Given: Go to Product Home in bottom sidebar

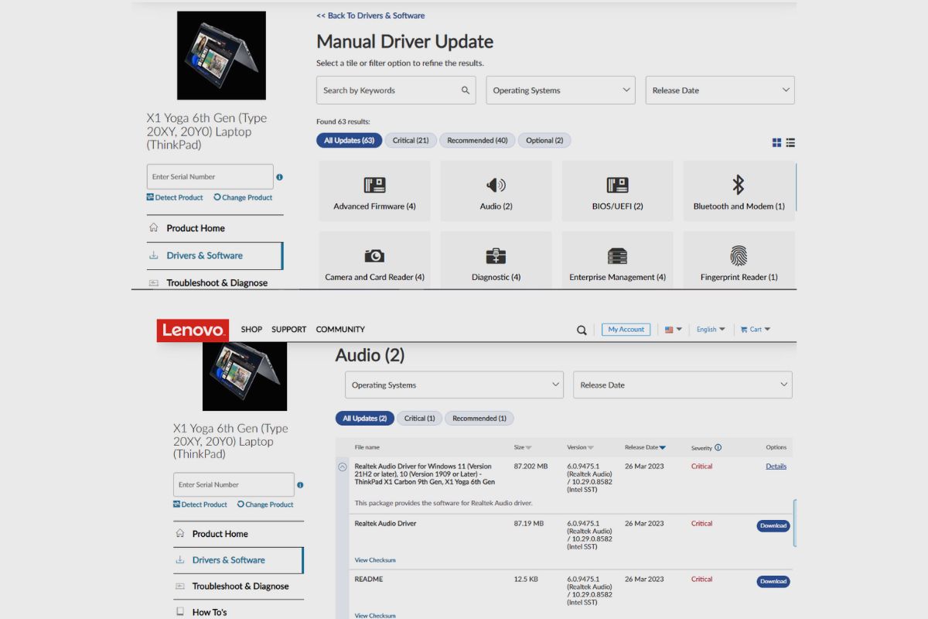Looking at the screenshot, I should click(x=238, y=534).
